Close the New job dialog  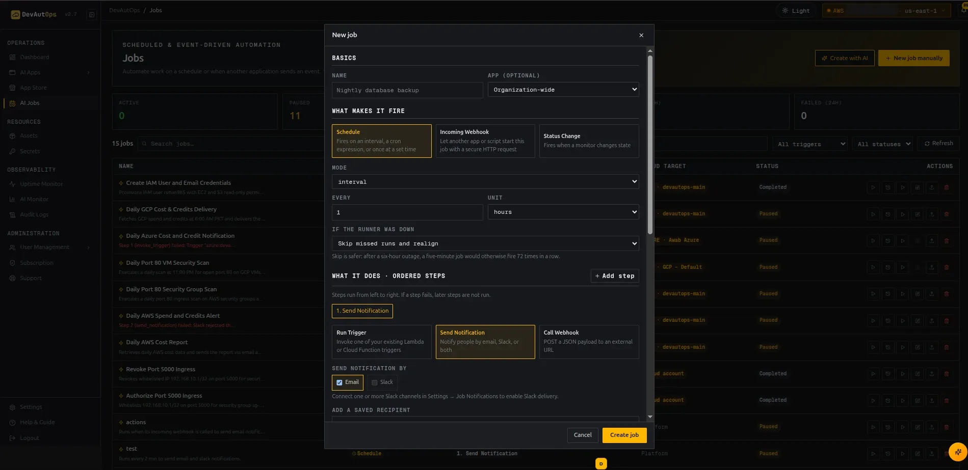[641, 35]
